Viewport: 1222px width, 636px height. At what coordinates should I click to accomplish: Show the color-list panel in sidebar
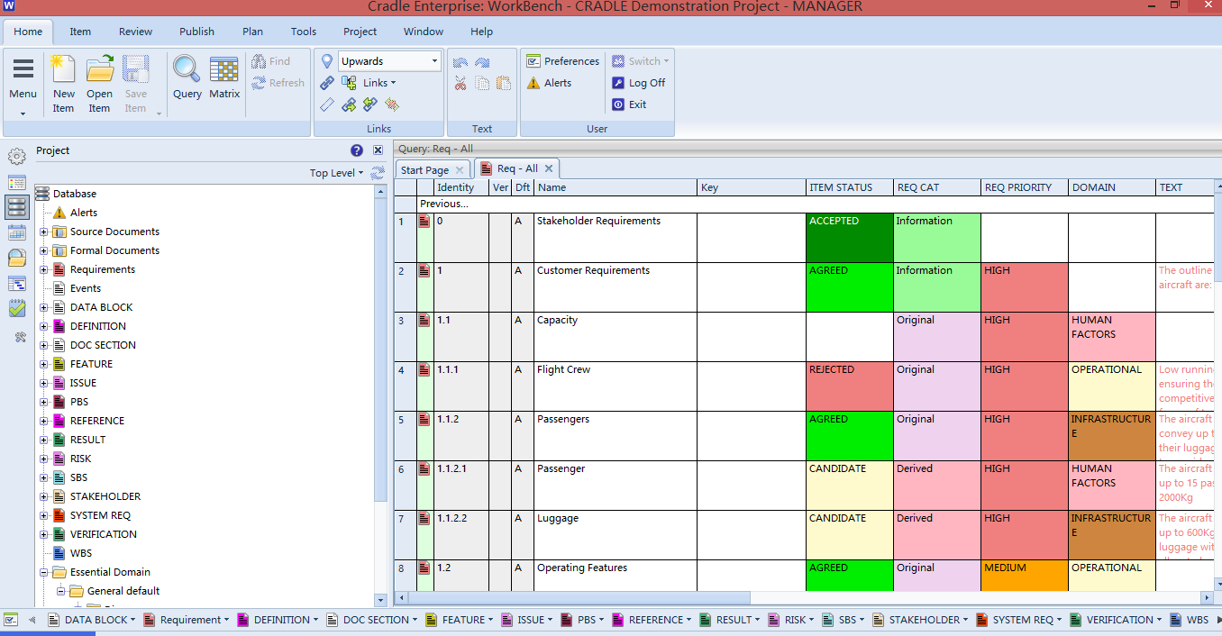[17, 183]
